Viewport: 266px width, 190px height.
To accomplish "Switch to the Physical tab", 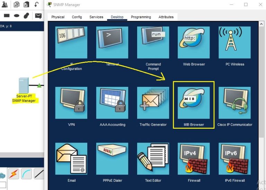I will pyautogui.click(x=58, y=17).
